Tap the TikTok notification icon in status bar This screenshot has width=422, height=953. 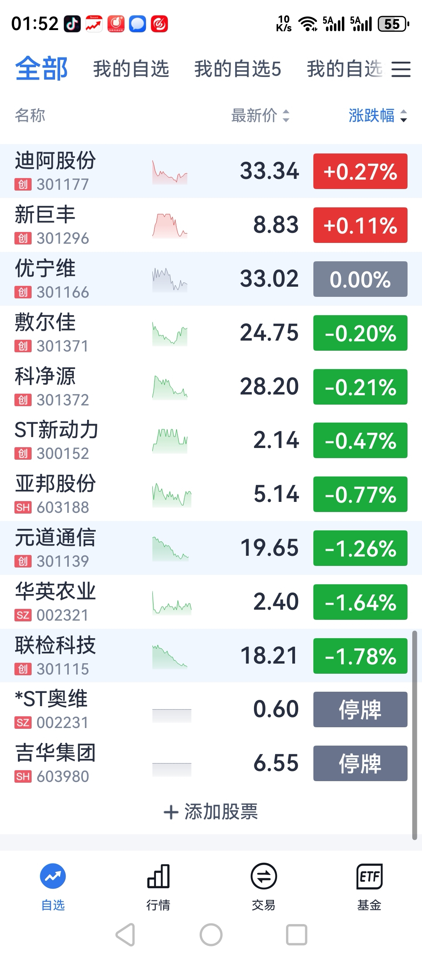pos(72,24)
